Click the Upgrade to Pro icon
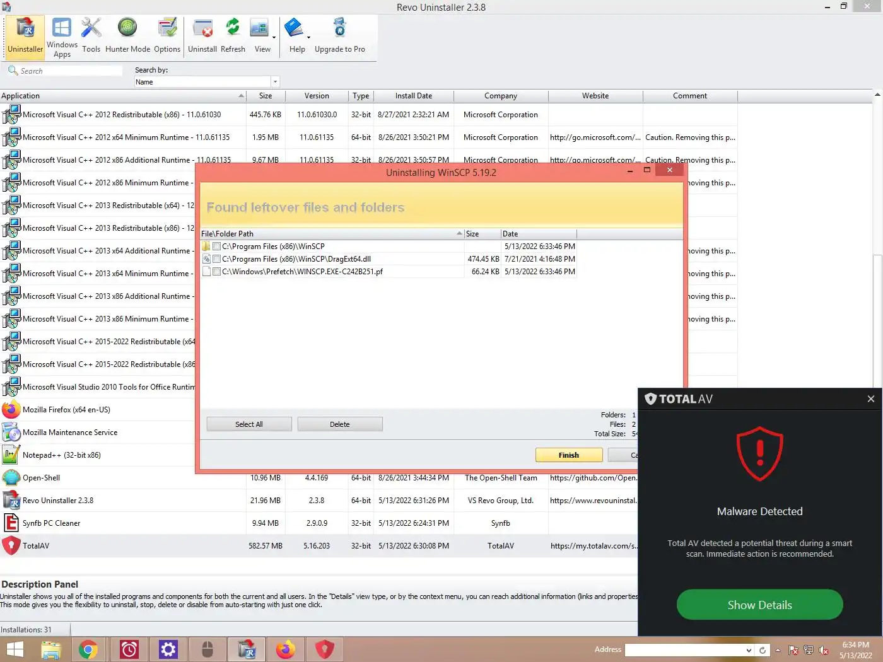 tap(340, 37)
